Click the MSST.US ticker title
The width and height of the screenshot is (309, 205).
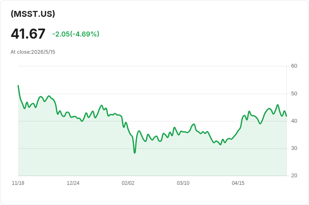click(33, 14)
